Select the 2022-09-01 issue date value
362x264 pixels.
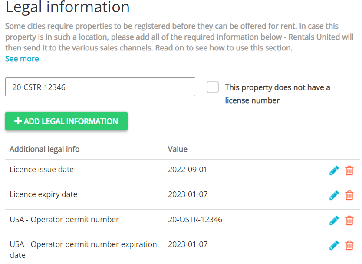point(188,170)
